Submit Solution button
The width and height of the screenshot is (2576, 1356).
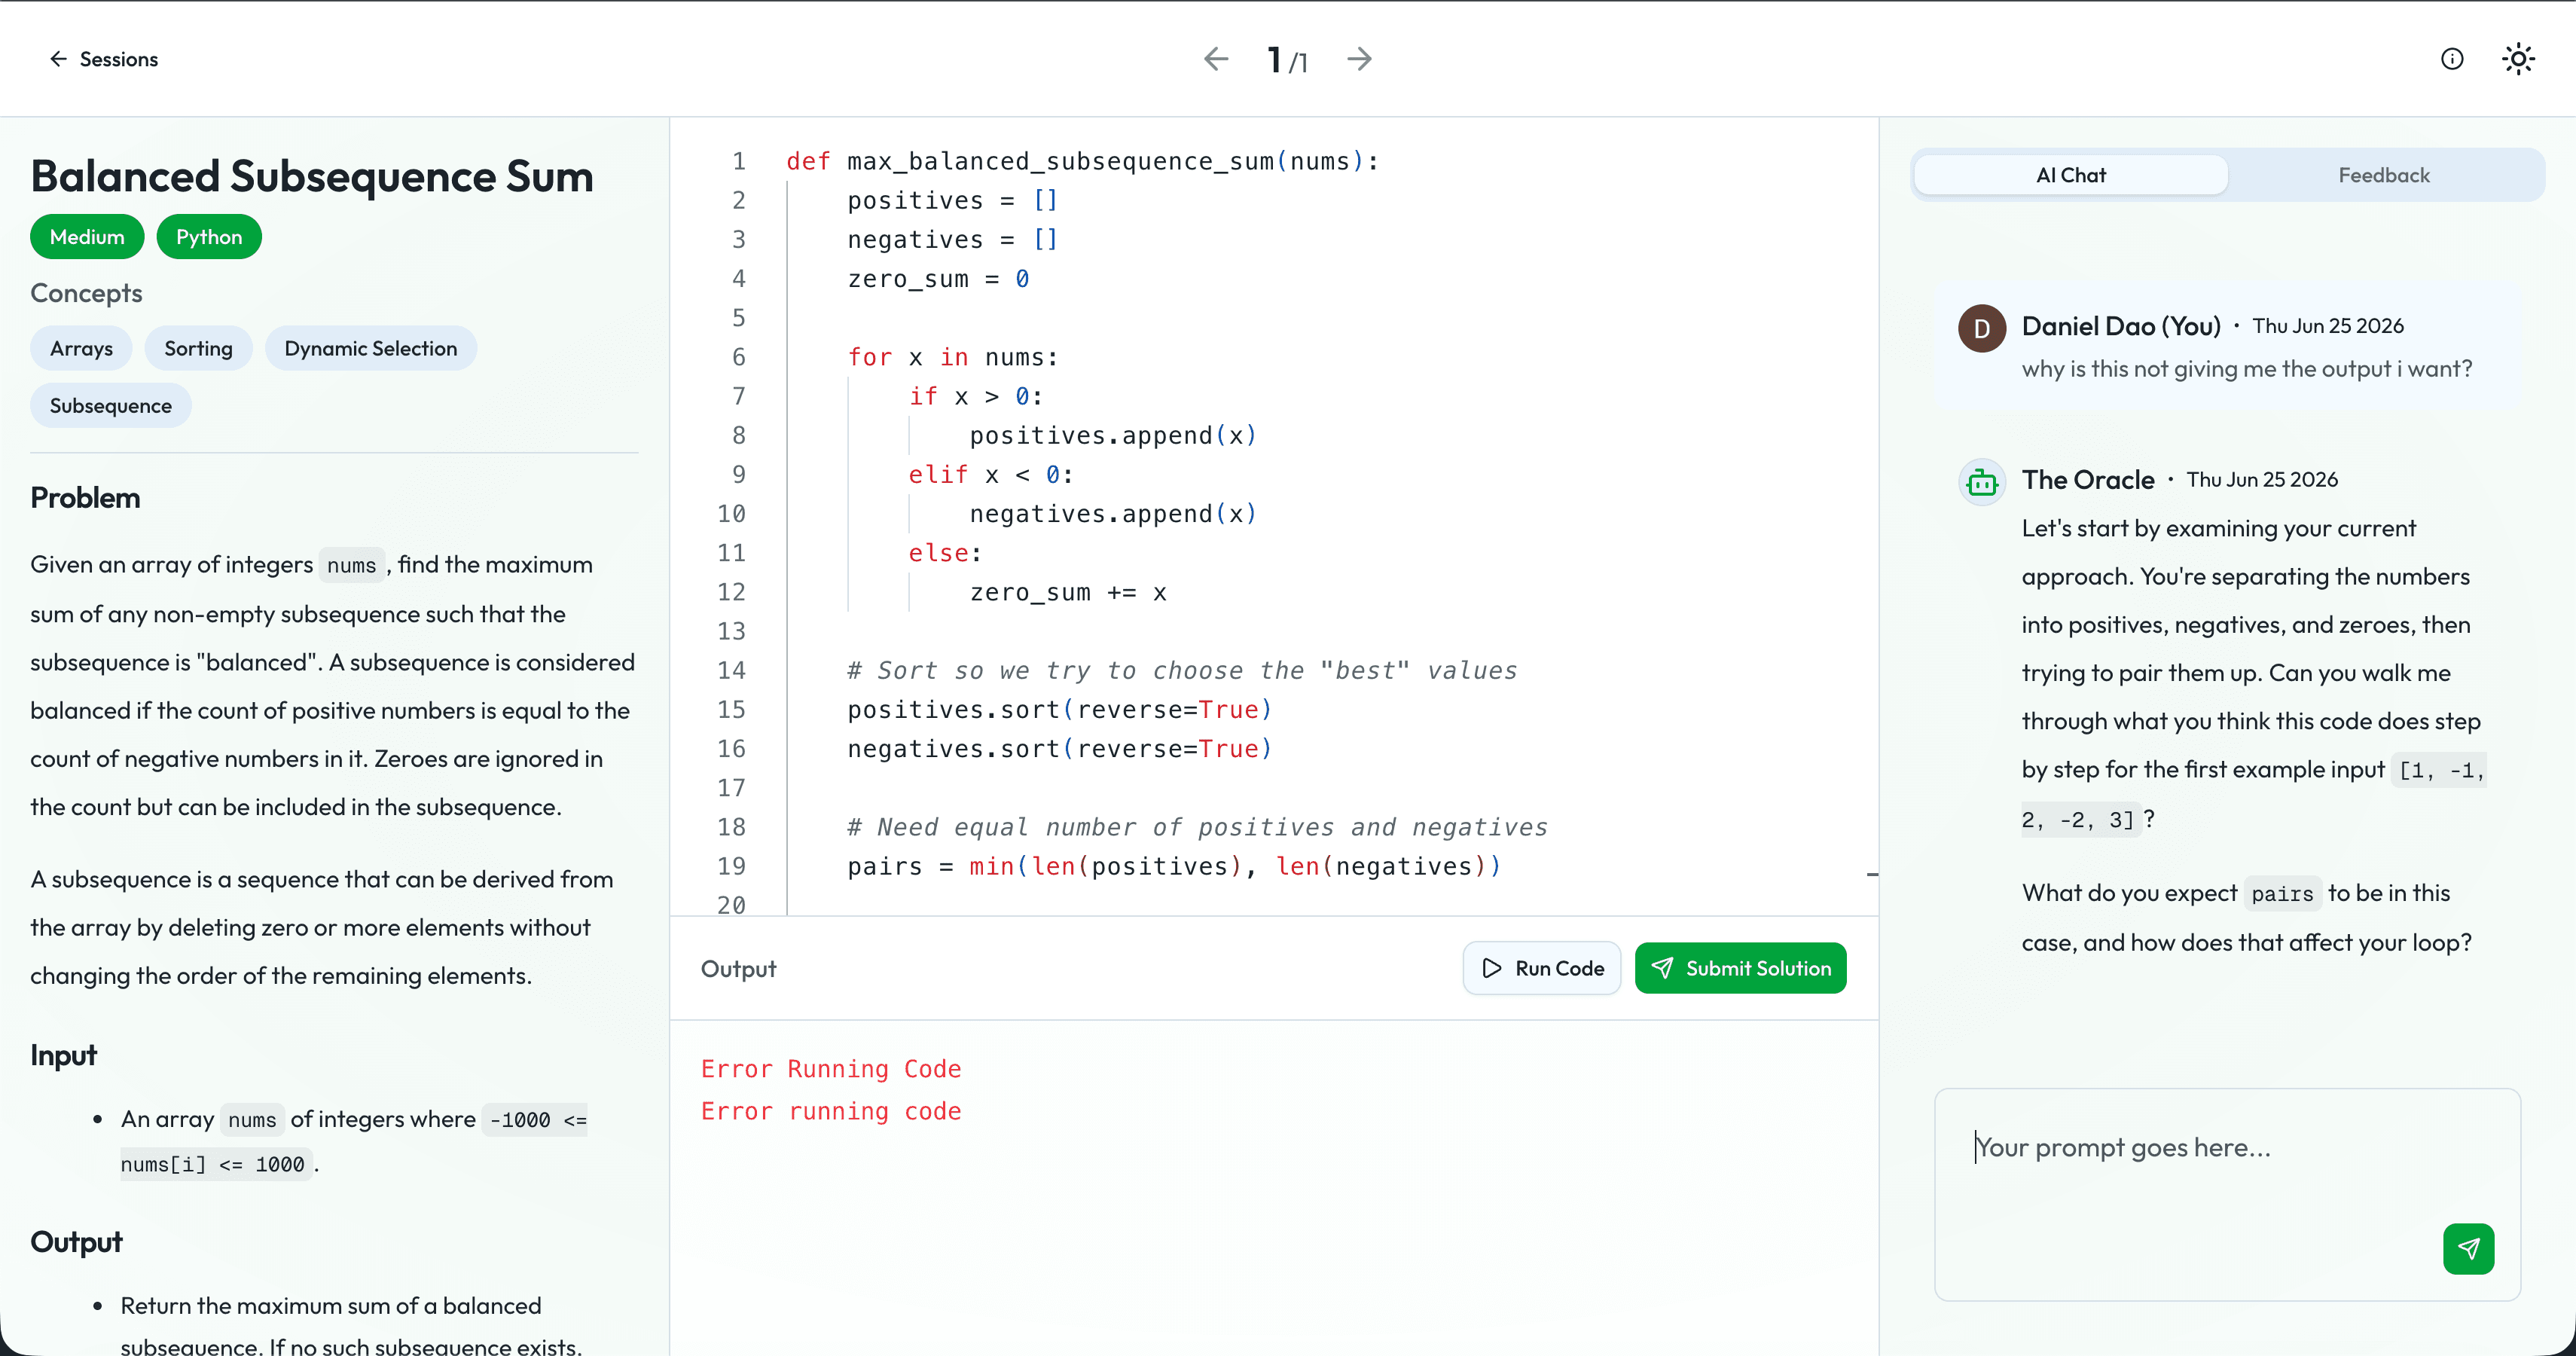[1741, 968]
